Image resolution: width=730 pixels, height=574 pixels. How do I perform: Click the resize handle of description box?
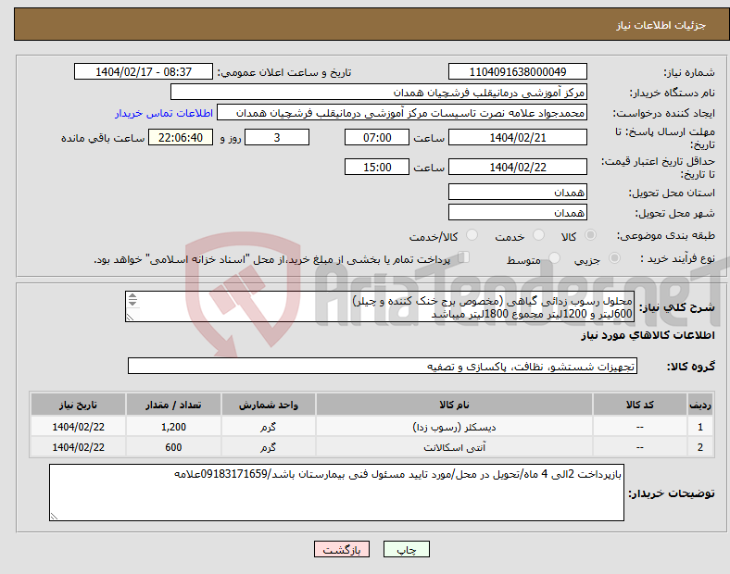[130, 318]
